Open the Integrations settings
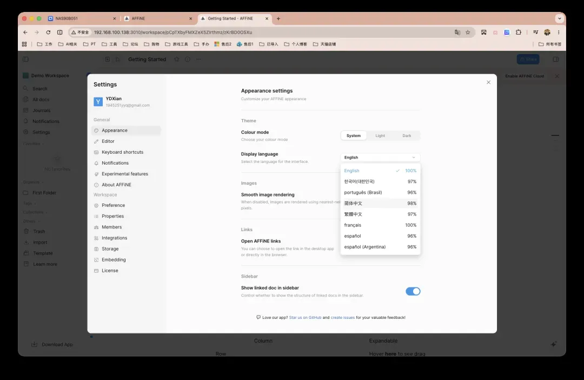This screenshot has height=380, width=584. [x=126, y=238]
